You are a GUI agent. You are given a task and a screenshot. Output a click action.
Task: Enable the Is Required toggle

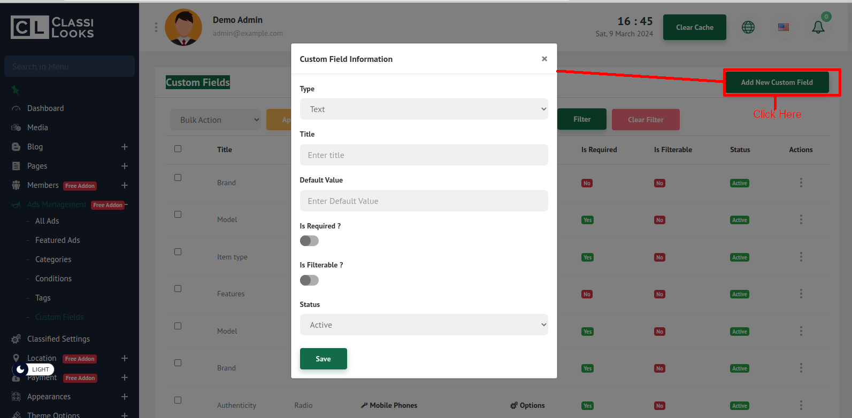309,241
